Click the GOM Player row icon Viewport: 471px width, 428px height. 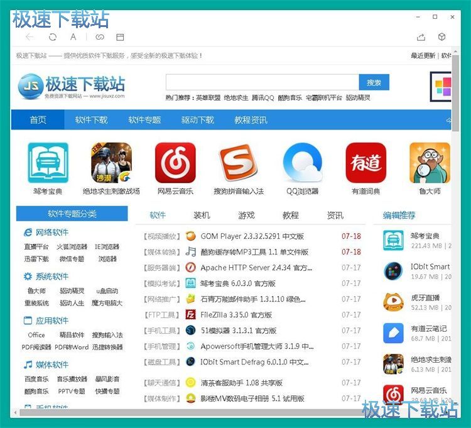click(x=190, y=236)
